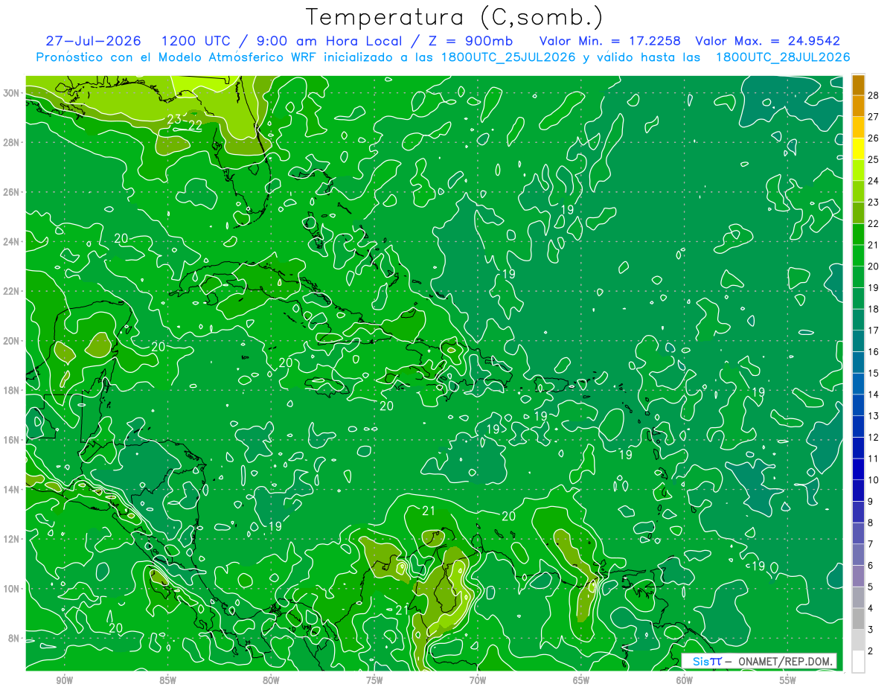Click the title "Temperatura (C,somb.)"
This screenshot has width=893, height=690.
pos(454,17)
